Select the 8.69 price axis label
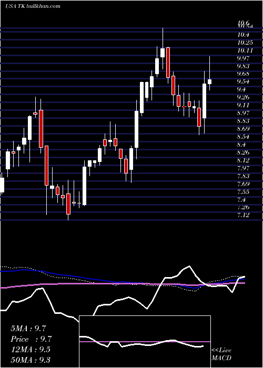The image size is (263, 368). [243, 129]
